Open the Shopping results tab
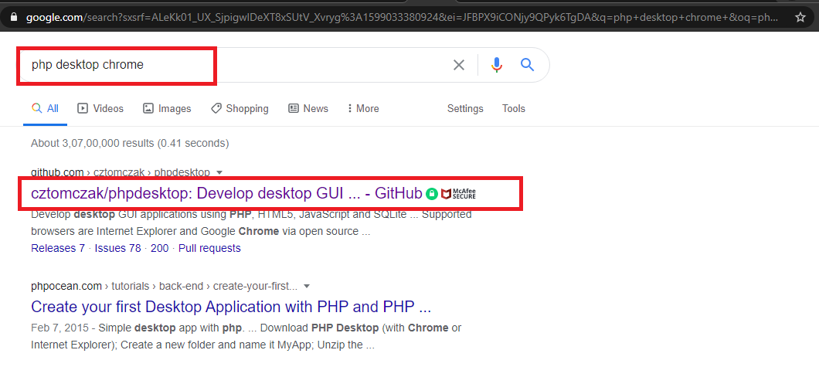Screen dimensions: 819x367 [240, 109]
